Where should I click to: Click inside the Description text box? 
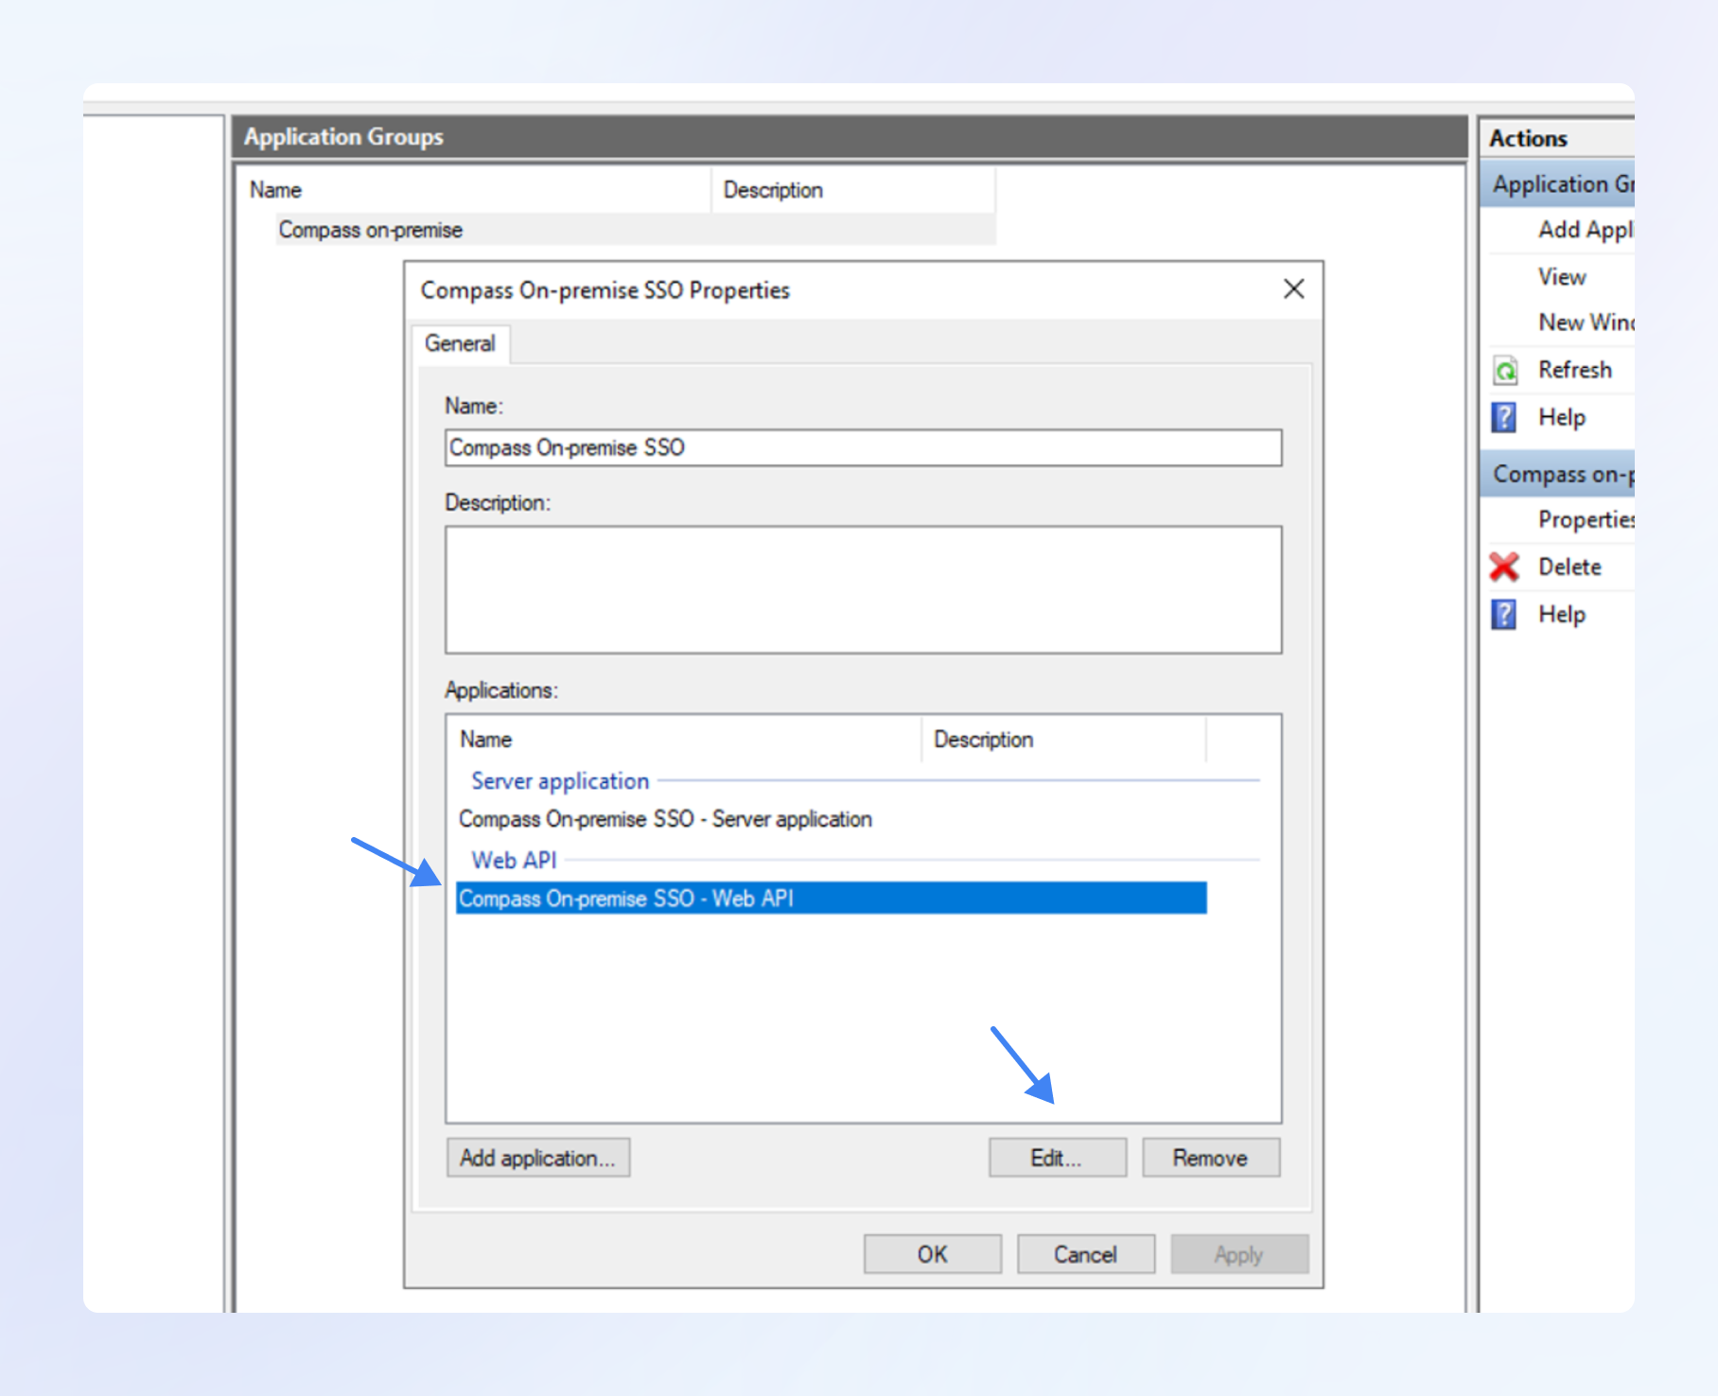[863, 589]
